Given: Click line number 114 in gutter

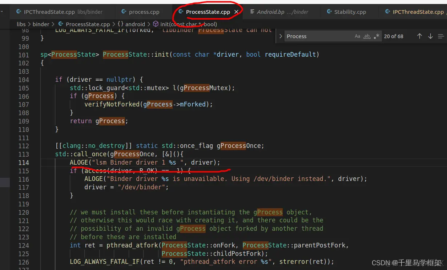Looking at the screenshot, I should coord(24,162).
